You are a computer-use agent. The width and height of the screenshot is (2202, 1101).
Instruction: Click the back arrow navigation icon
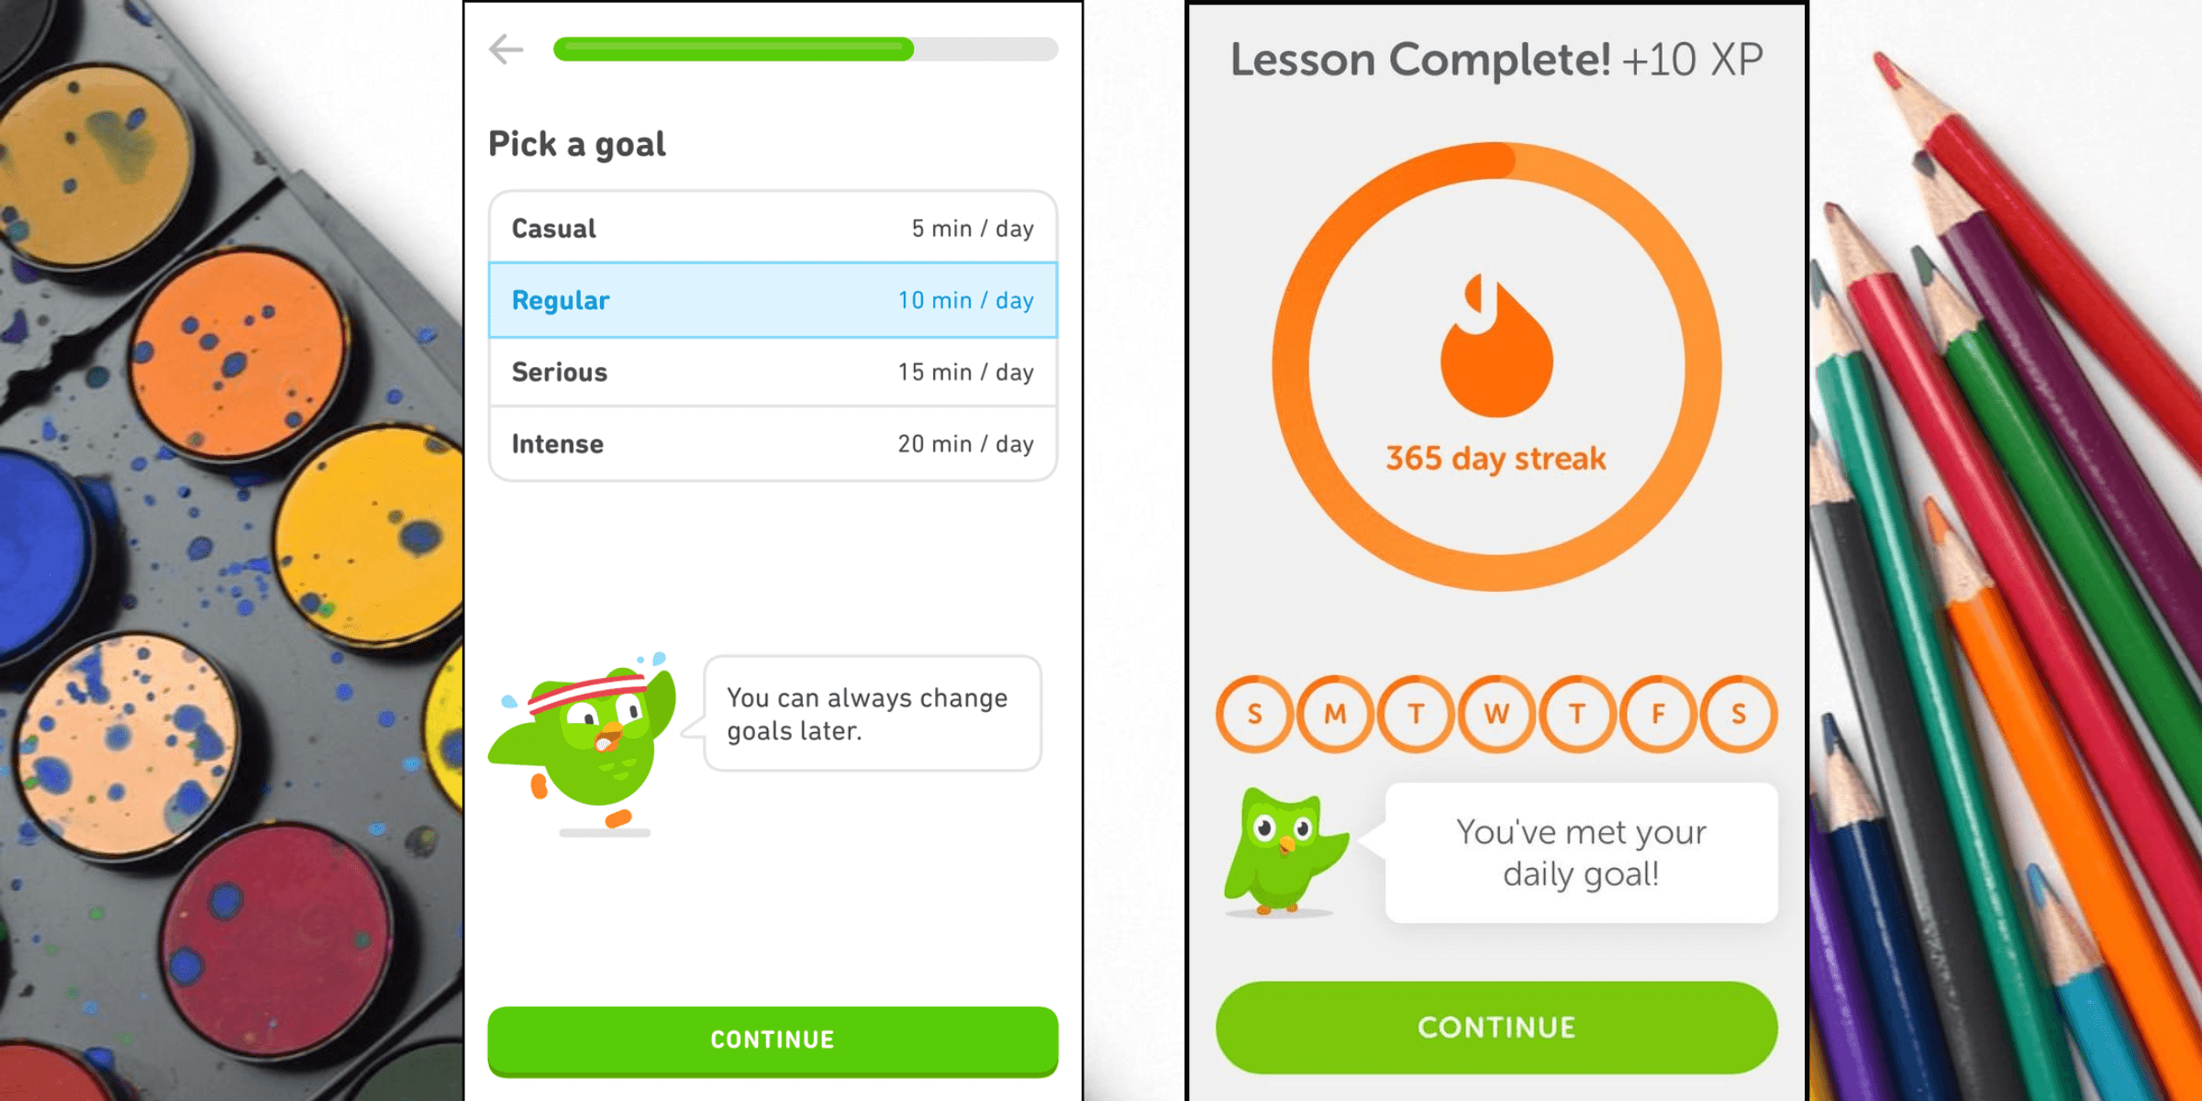point(507,50)
